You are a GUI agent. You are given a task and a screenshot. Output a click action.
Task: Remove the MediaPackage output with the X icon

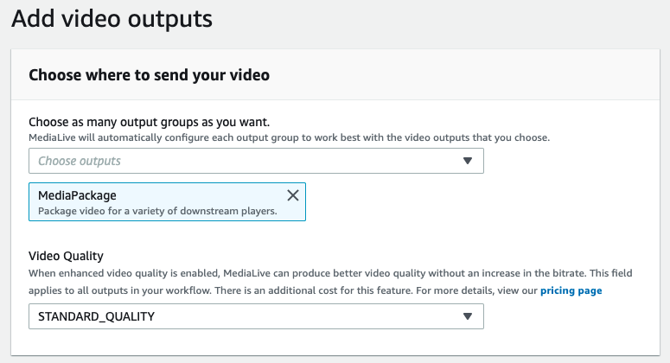click(293, 195)
